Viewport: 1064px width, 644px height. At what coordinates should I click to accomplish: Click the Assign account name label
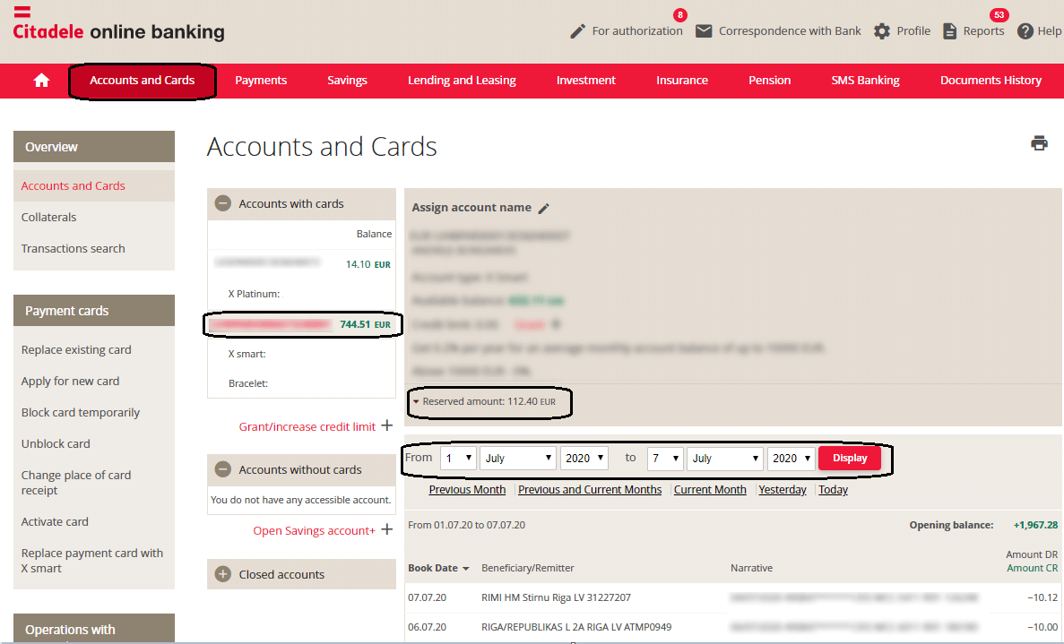[471, 208]
